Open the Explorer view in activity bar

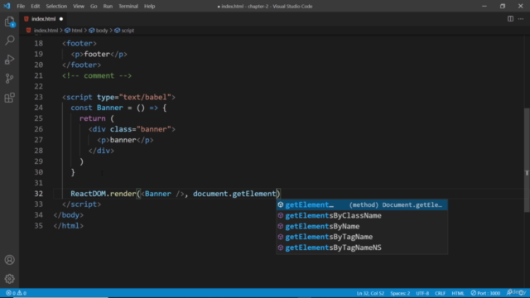(x=9, y=22)
